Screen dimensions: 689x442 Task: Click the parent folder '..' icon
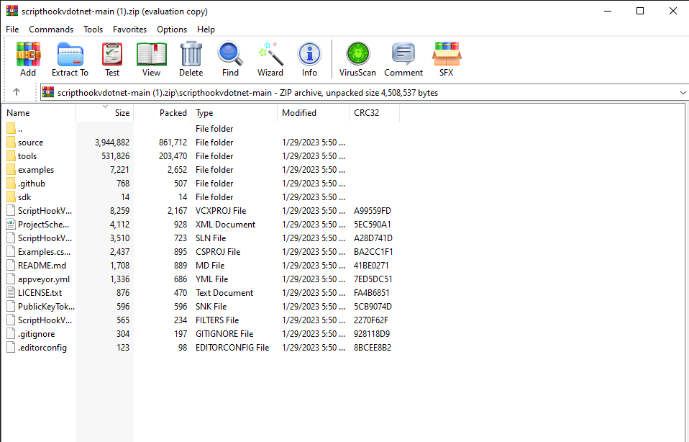click(x=11, y=128)
